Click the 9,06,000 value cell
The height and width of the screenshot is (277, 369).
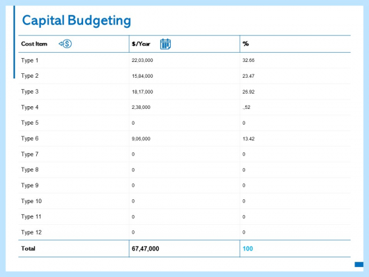(x=141, y=138)
